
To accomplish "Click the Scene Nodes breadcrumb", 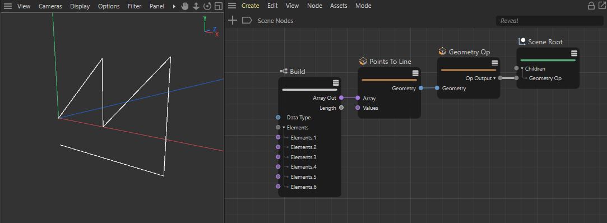I will point(276,21).
